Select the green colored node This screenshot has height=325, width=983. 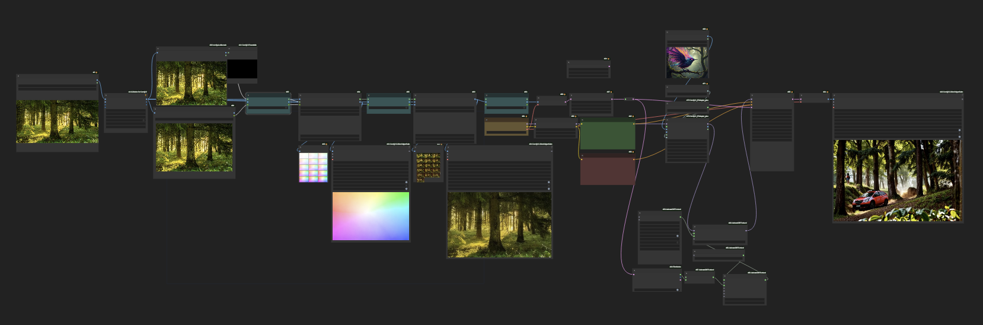607,133
